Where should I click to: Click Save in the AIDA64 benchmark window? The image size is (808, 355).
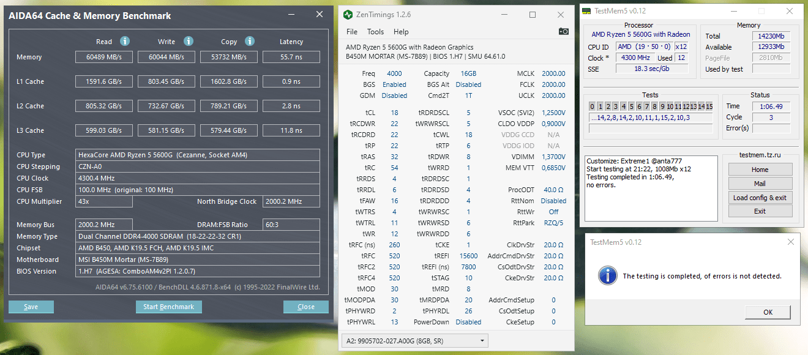31,307
